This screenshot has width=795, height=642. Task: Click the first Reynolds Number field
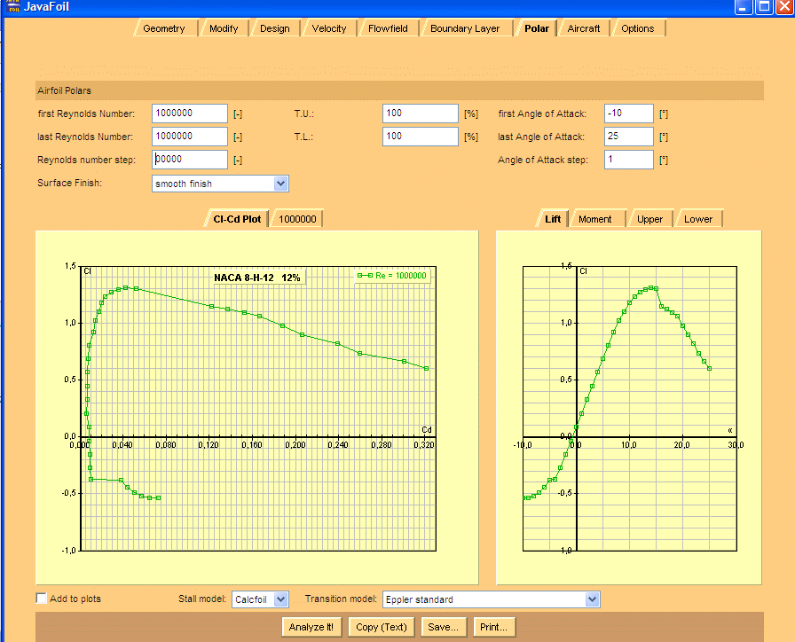(190, 114)
